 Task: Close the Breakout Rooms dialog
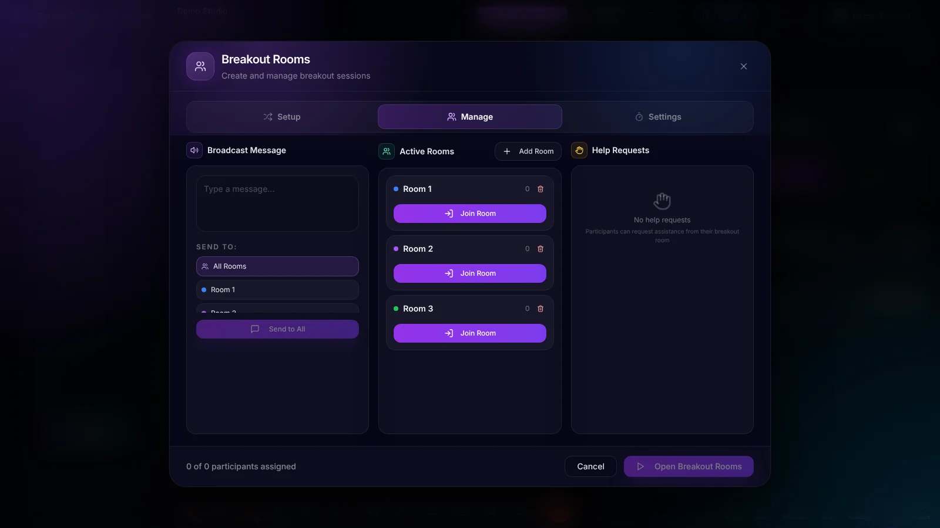coord(744,66)
